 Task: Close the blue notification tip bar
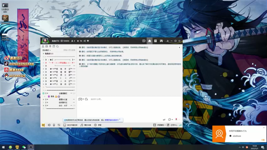click(120, 119)
